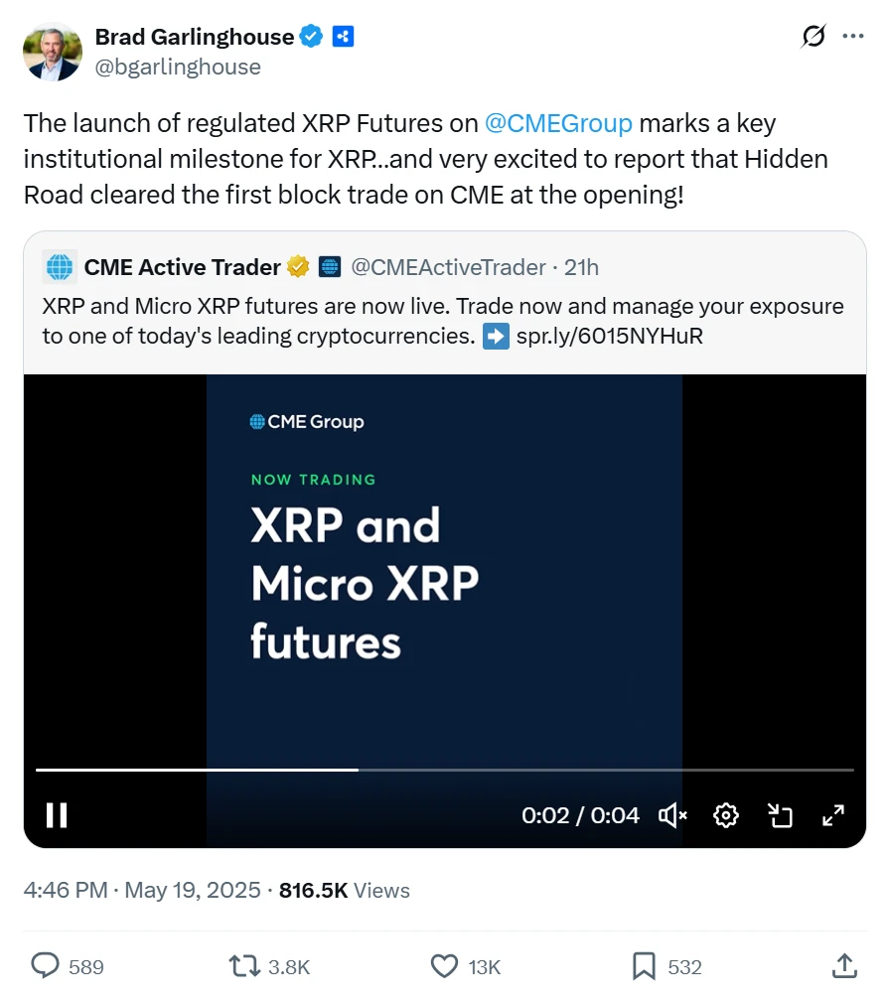Enter fullscreen on the CME Group video
Image resolution: width=889 pixels, height=1000 pixels.
point(834,814)
